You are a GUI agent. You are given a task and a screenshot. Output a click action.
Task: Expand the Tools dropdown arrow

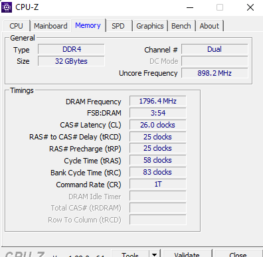[155, 254]
